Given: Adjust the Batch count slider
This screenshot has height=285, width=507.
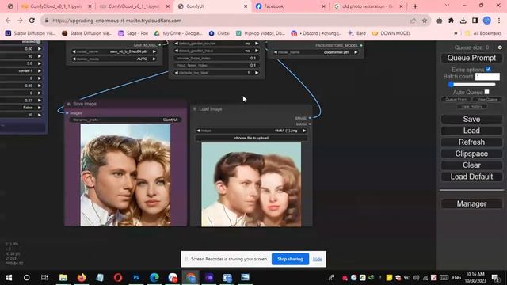Looking at the screenshot, I should (x=472, y=85).
